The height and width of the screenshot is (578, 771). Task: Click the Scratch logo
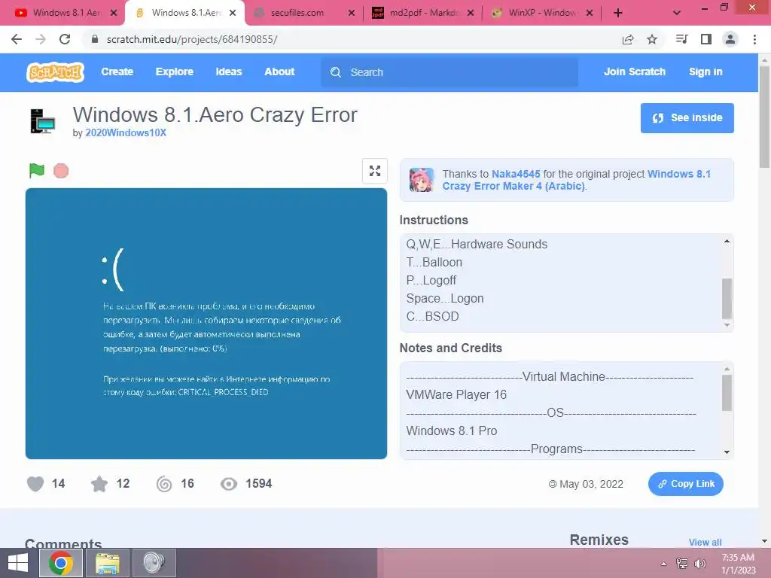[55, 71]
